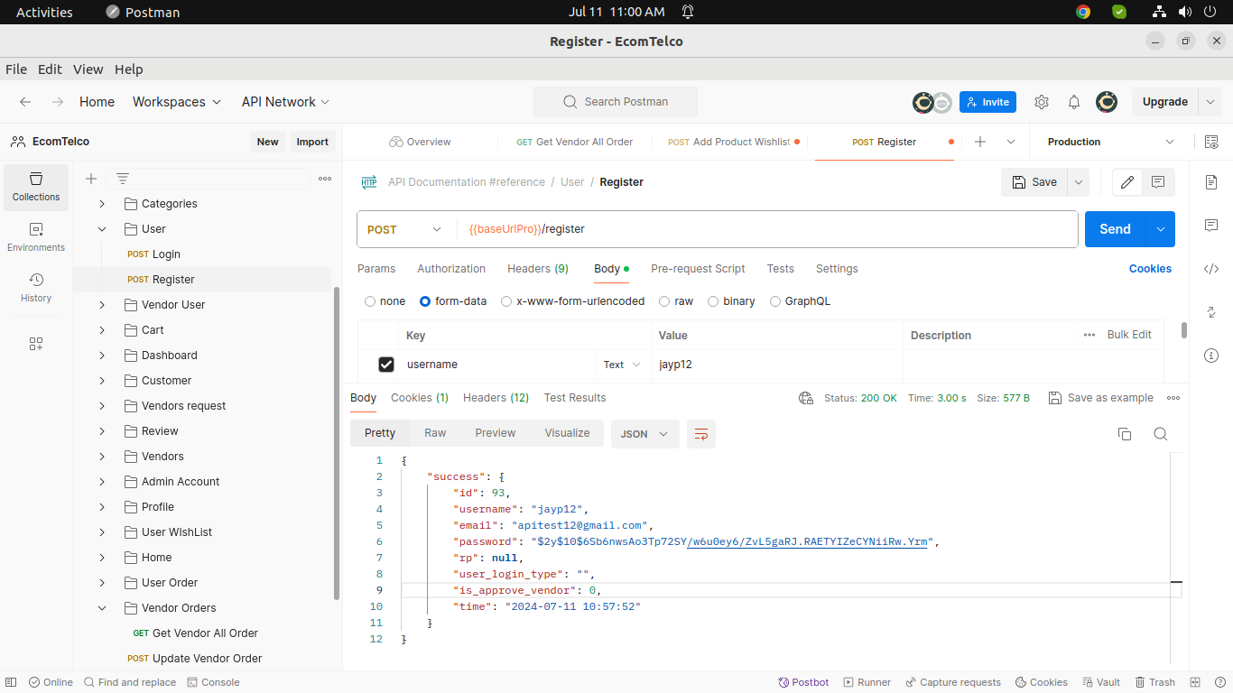Go back with the left arrow

click(25, 102)
